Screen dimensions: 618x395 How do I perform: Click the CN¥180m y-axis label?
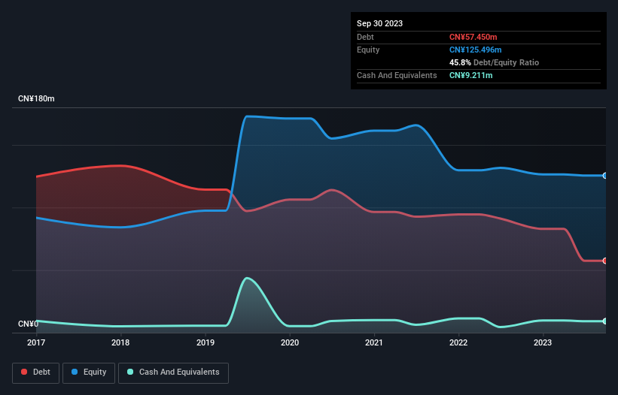pyautogui.click(x=36, y=98)
